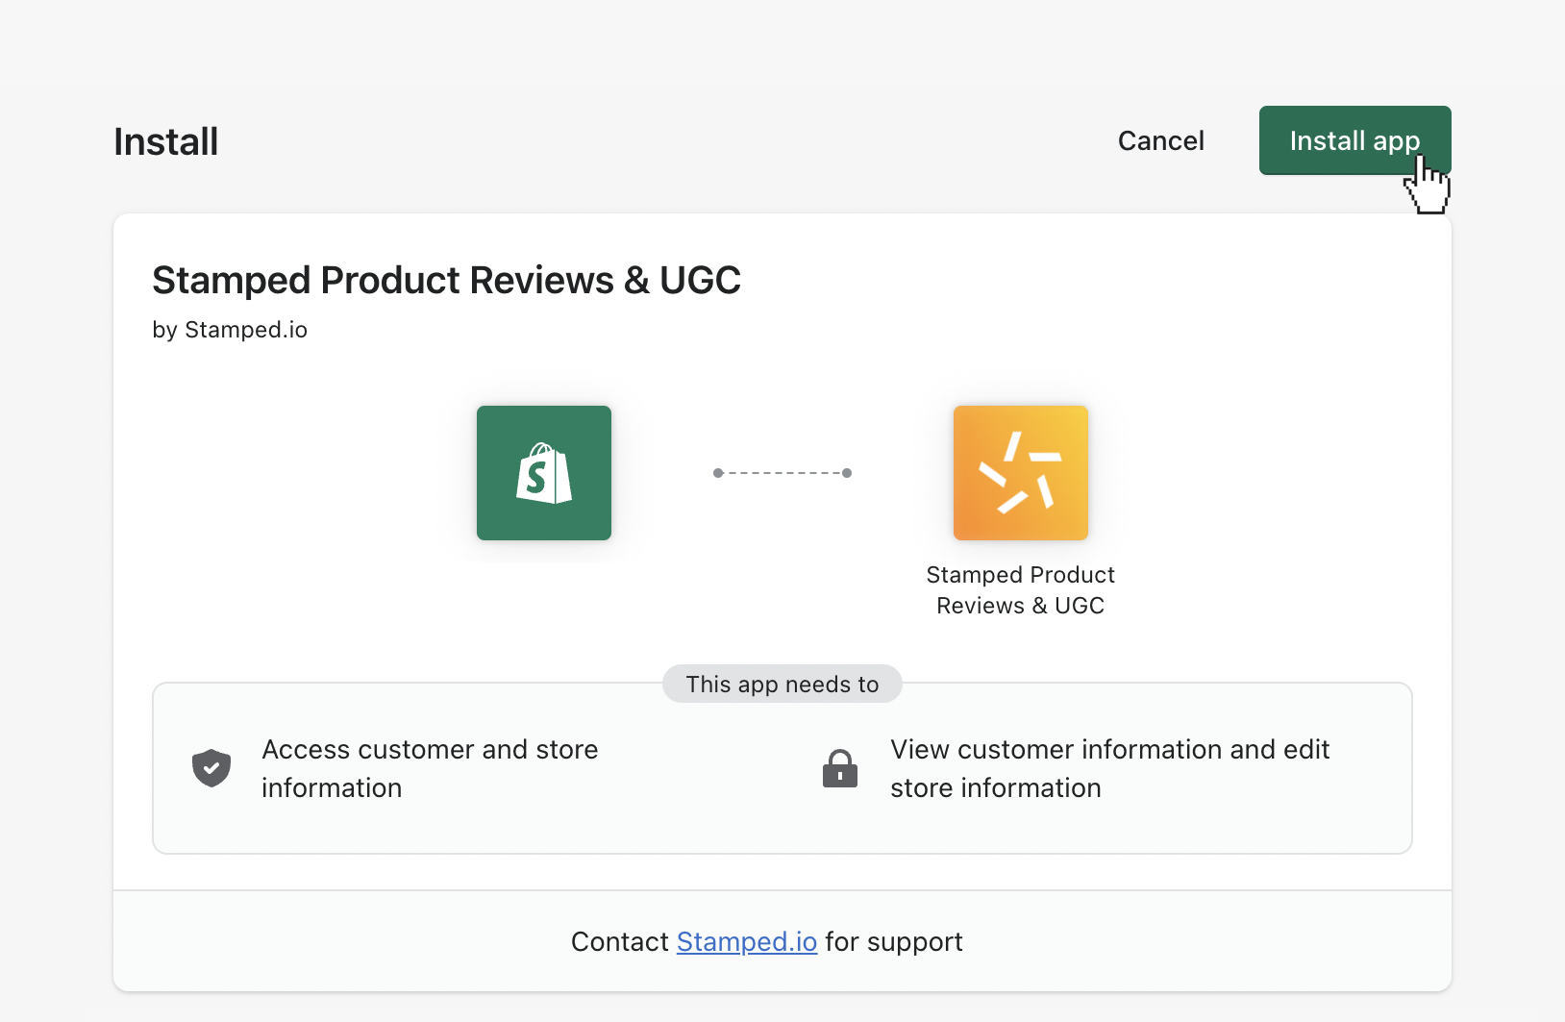Click the Install page title
1565x1022 pixels.
click(166, 141)
